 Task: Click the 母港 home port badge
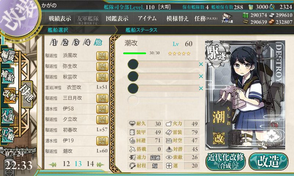click(27, 95)
